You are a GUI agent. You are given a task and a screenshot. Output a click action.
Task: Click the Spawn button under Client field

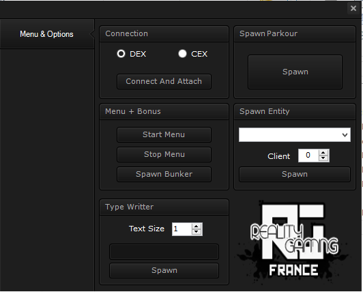pyautogui.click(x=295, y=174)
